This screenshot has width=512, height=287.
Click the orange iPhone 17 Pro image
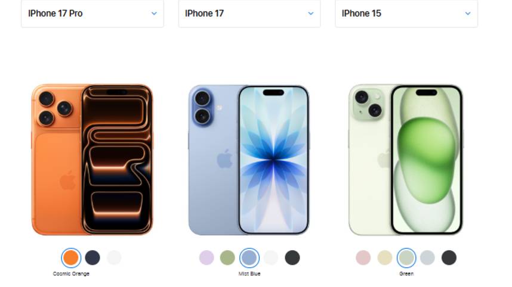click(92, 160)
